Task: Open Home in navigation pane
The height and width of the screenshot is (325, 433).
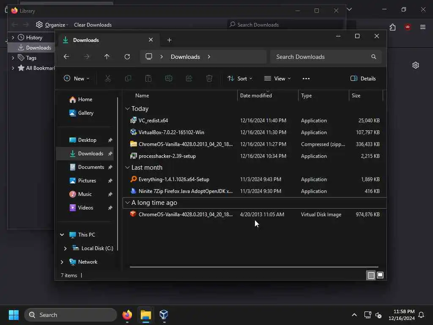Action: (x=85, y=99)
